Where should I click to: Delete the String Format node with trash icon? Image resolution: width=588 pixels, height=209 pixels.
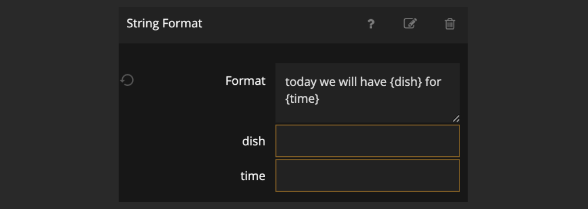click(450, 24)
